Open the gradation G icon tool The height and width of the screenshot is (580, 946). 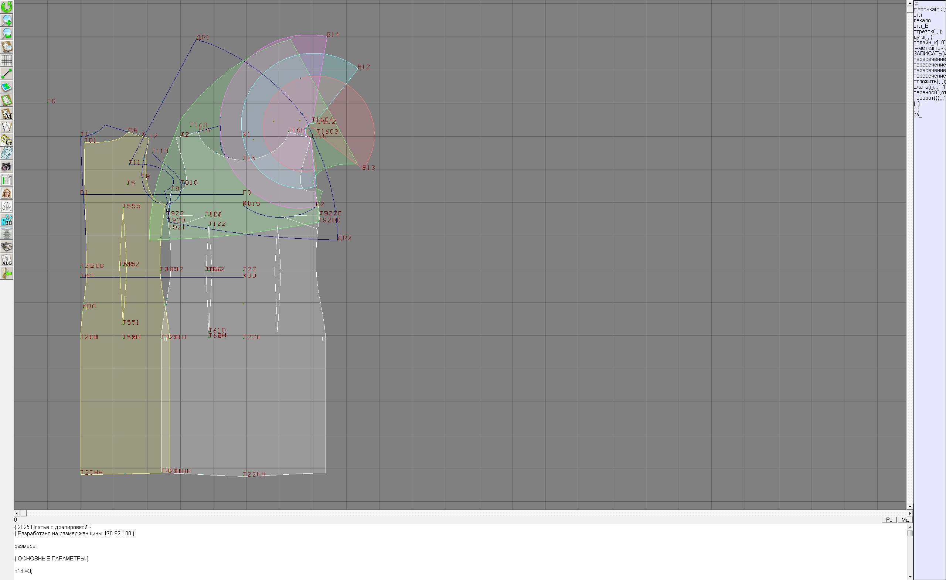[x=7, y=140]
